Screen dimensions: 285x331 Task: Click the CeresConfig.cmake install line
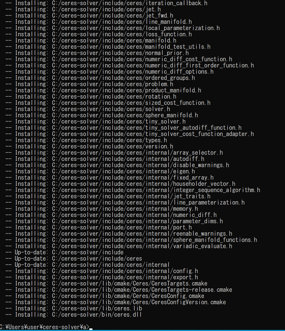click(105, 296)
